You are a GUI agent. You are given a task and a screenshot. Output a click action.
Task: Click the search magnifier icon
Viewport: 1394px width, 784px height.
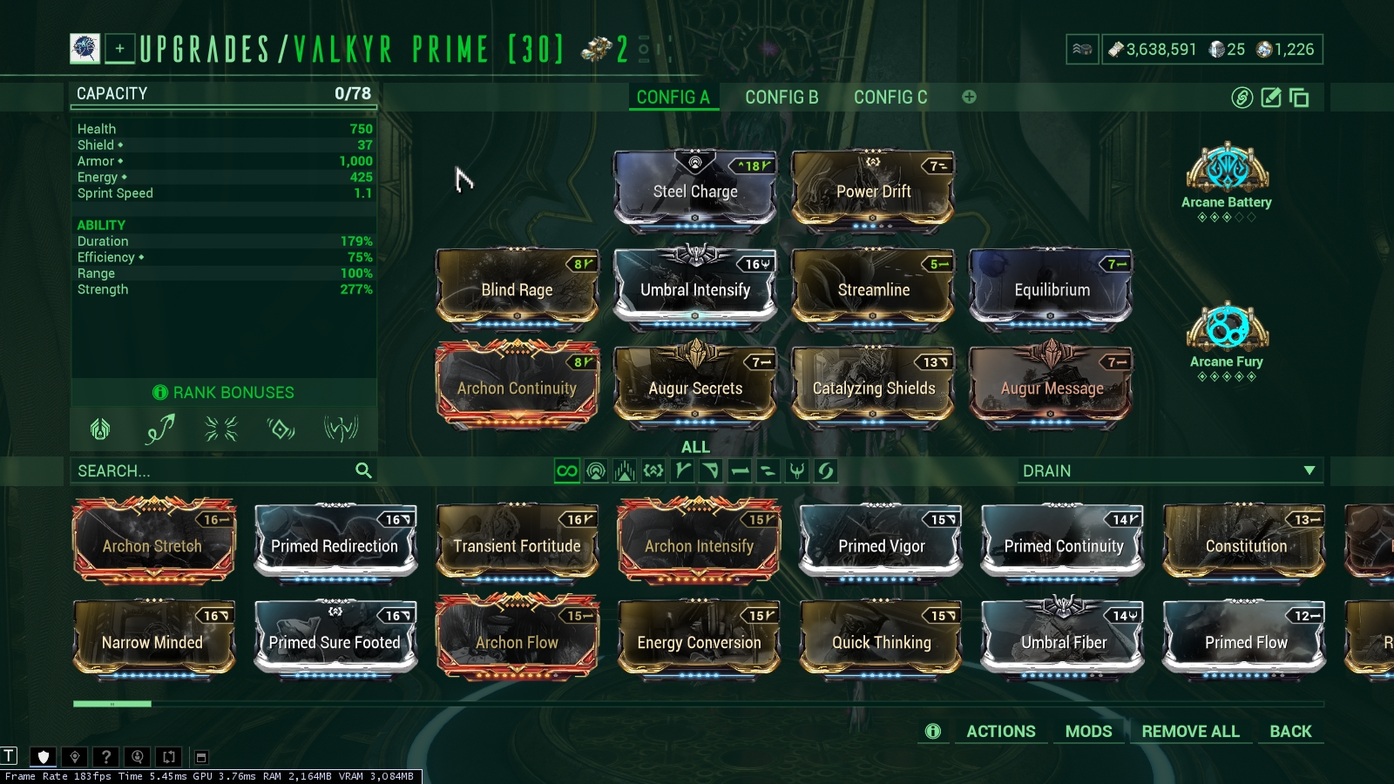click(x=363, y=470)
